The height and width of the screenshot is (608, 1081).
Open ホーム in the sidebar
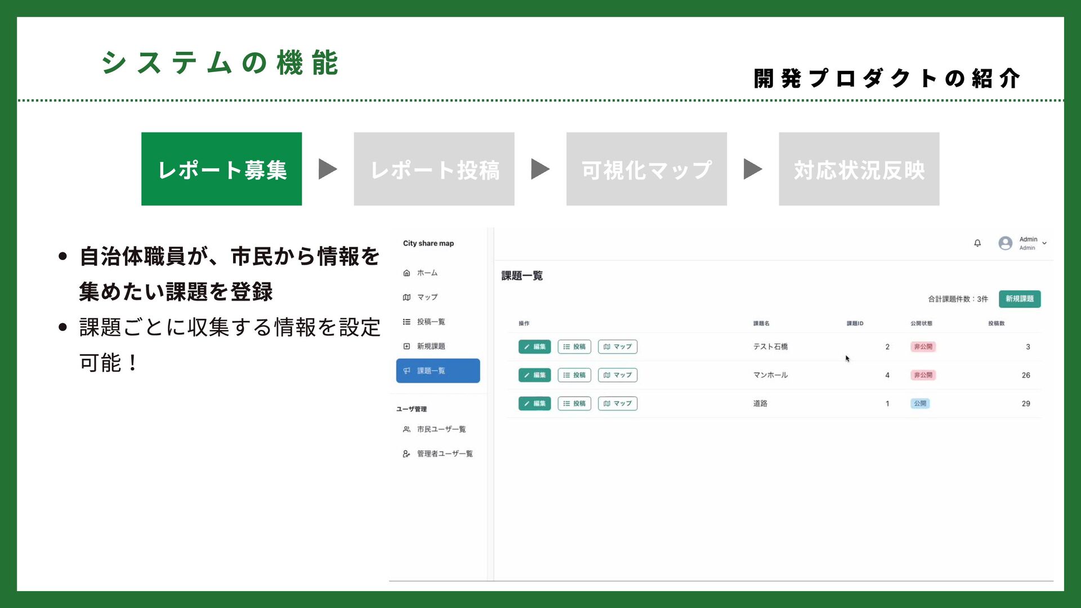[427, 273]
